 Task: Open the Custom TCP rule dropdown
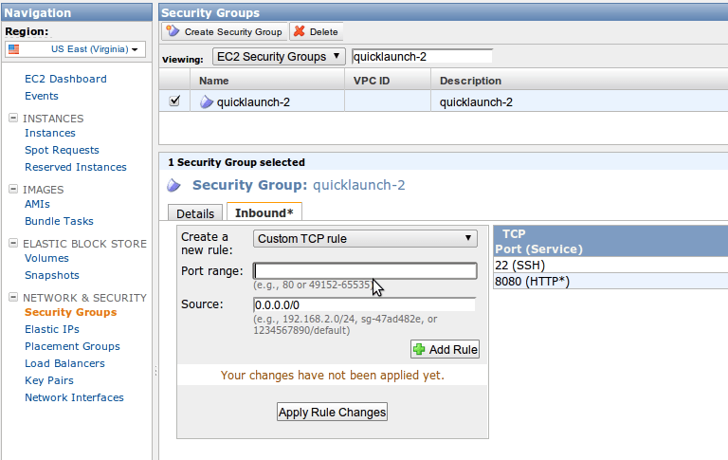tap(365, 238)
